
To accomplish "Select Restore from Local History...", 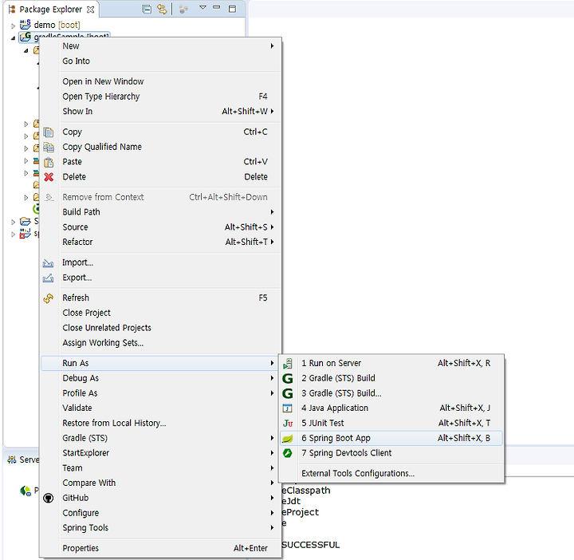I will (160, 423).
